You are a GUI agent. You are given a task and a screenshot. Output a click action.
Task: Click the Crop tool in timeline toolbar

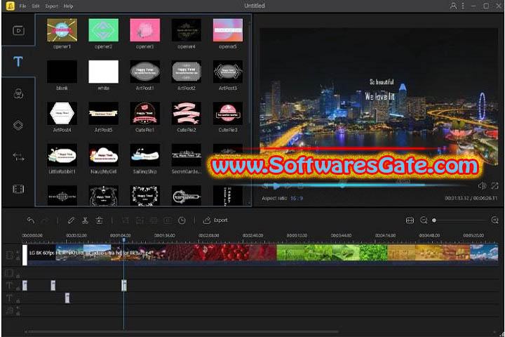click(x=126, y=220)
